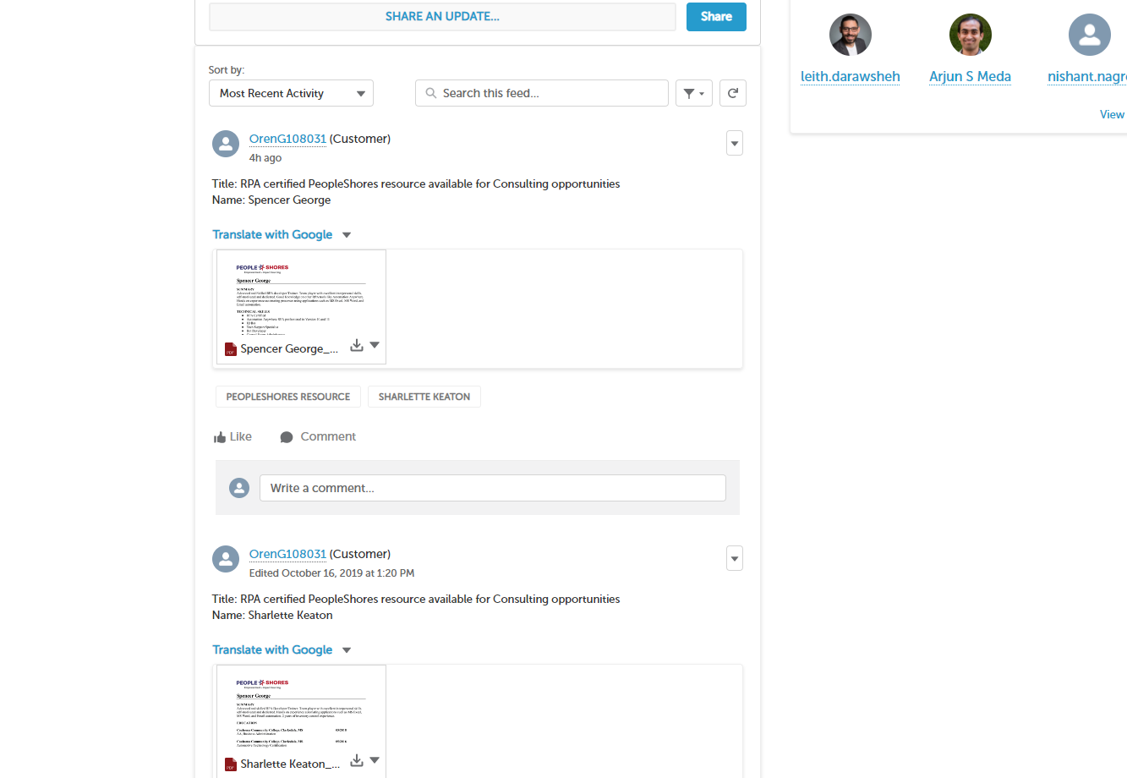Download the Spencer George PDF attachment
Viewport: 1127px width, 778px height.
coord(357,345)
